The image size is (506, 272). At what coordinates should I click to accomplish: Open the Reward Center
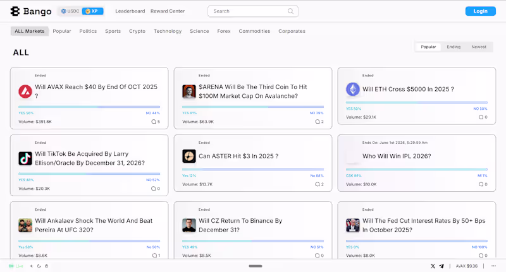tap(168, 11)
